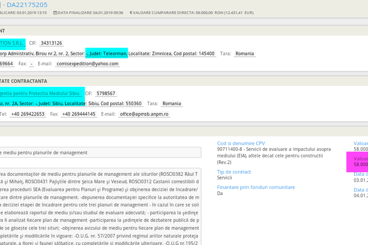This screenshot has height=245, width=368.
Task: Click inside the long description text area
Action: (100, 206)
